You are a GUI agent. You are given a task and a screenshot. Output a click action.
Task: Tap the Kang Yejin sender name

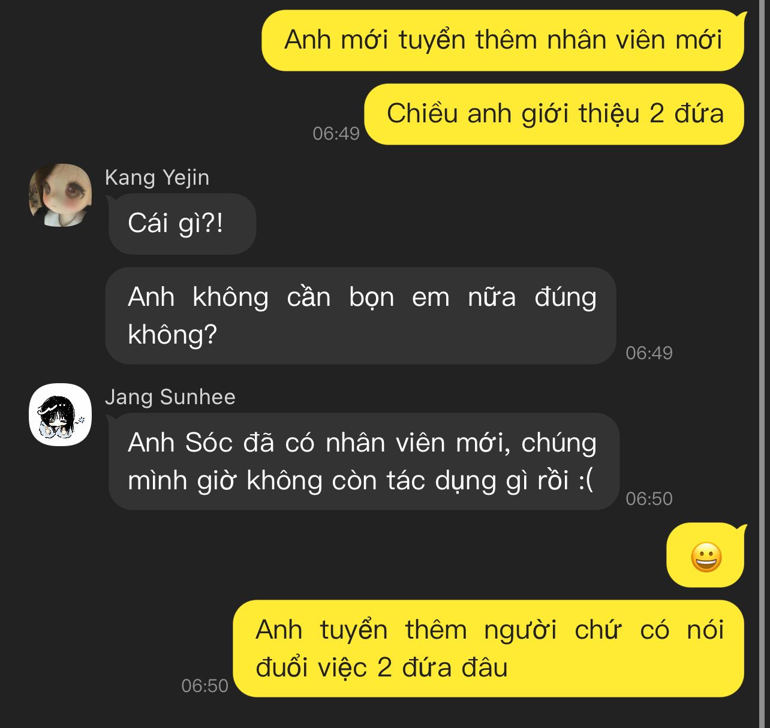point(157,178)
